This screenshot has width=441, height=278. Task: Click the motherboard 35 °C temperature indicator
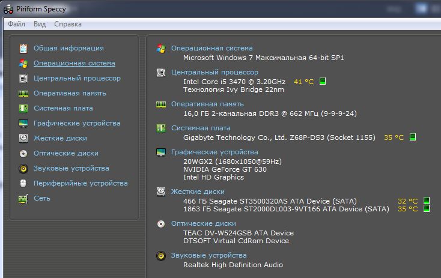[413, 137]
